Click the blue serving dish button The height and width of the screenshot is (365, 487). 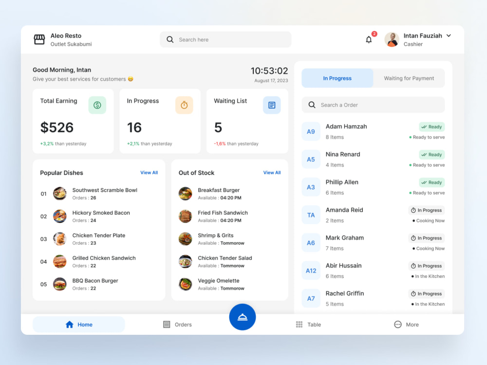[242, 317]
